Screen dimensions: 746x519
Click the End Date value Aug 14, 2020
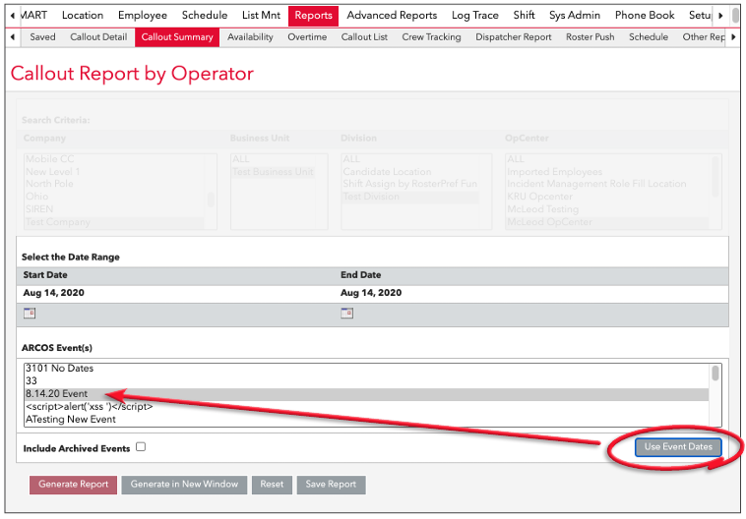(371, 293)
